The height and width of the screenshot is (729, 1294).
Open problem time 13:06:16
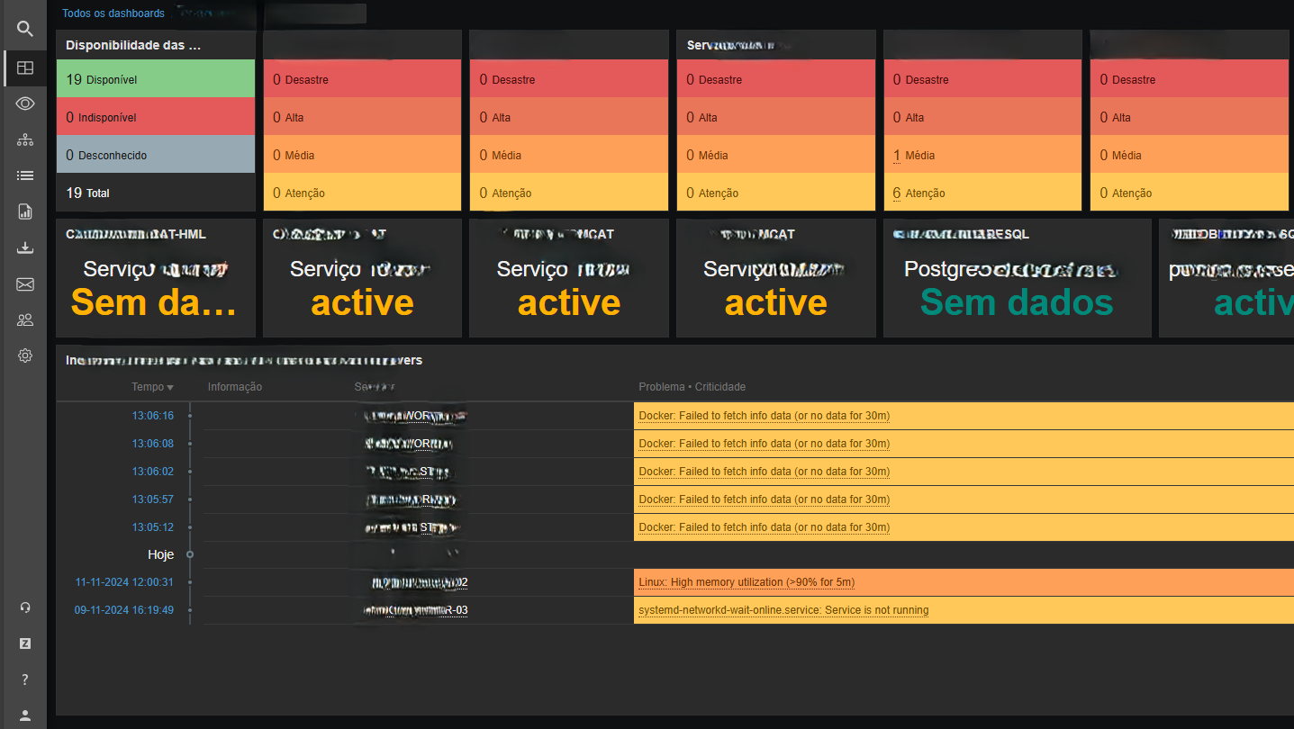[x=153, y=416]
